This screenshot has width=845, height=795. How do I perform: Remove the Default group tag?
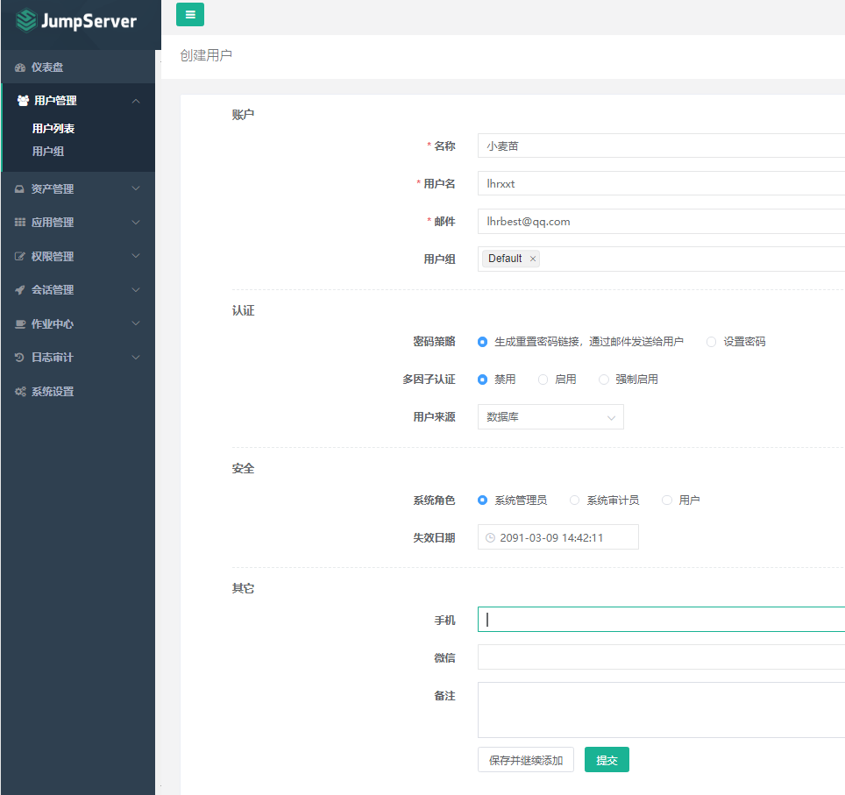click(532, 259)
